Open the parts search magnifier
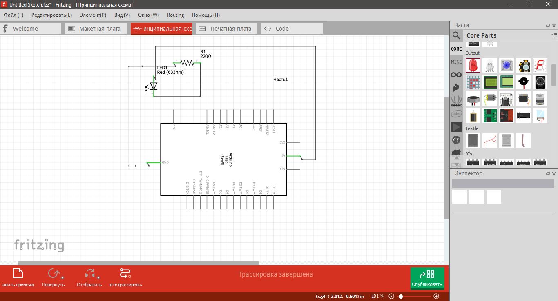Image resolution: width=558 pixels, height=301 pixels. (x=456, y=35)
